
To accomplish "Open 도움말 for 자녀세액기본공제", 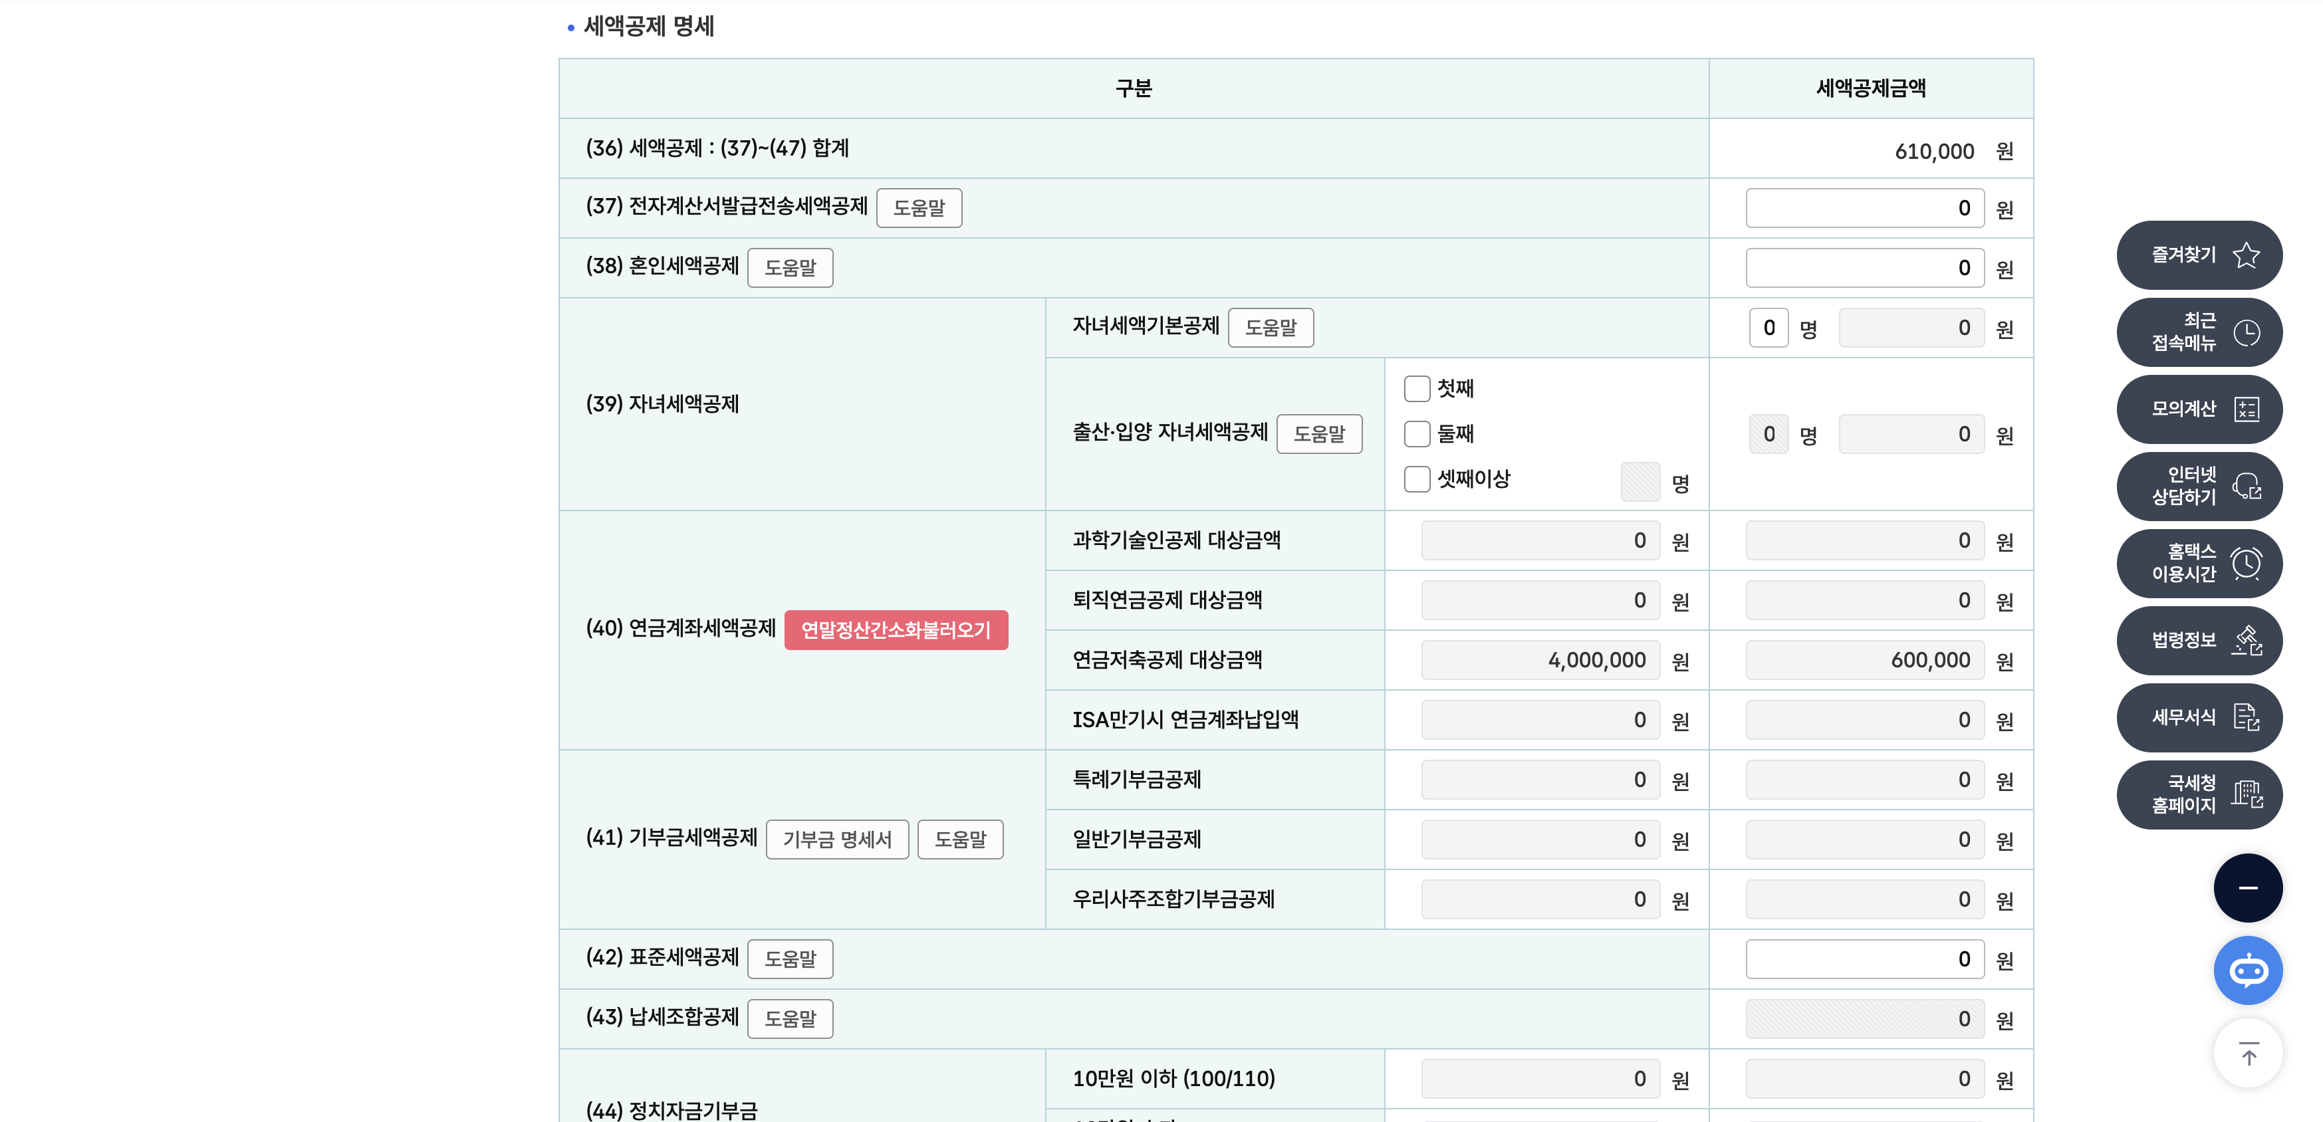I will tap(1271, 327).
